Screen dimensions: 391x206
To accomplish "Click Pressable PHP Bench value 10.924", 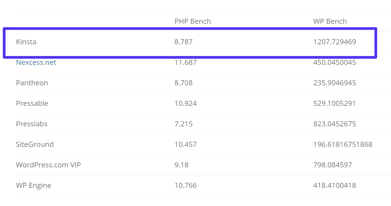I will tap(185, 103).
